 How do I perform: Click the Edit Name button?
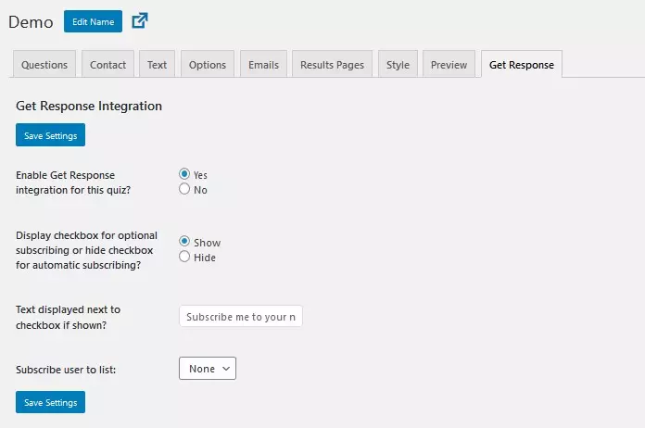coord(93,21)
